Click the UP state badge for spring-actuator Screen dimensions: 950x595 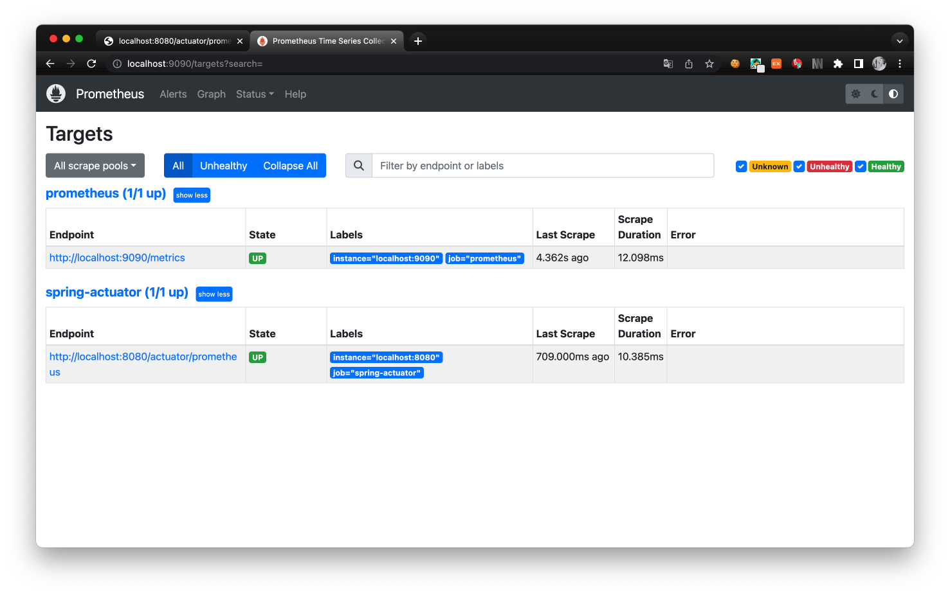258,357
